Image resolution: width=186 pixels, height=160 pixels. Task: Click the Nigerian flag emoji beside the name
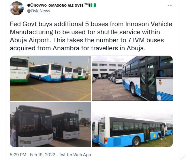tap(93, 5)
